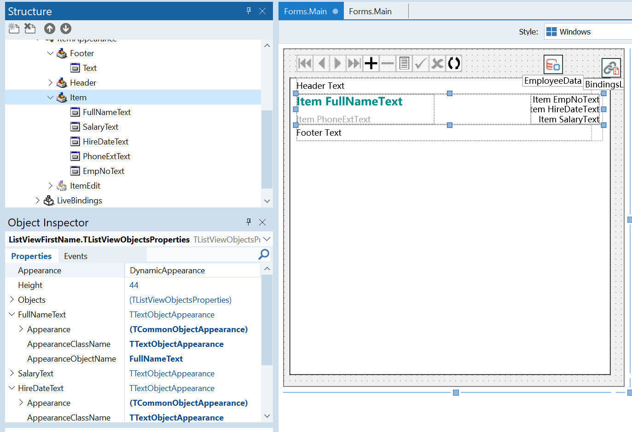Click the navigator Insert record plus button
Screen dimensions: 632x432
pyautogui.click(x=371, y=63)
